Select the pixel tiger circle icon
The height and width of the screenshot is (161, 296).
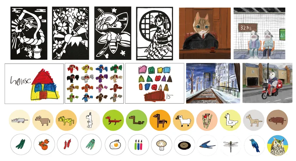point(66,120)
